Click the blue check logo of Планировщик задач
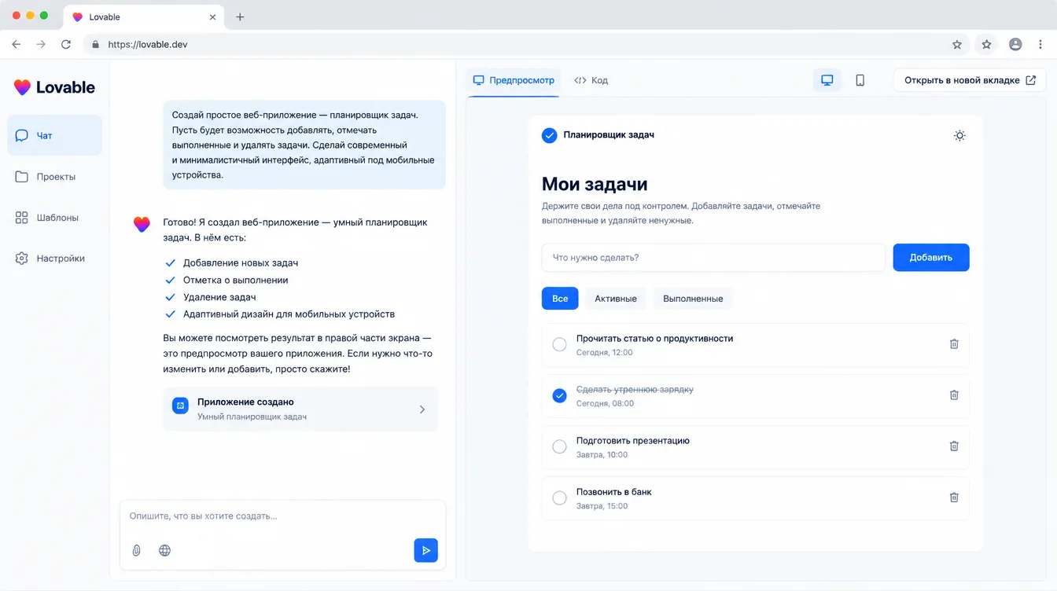Viewport: 1057px width, 591px height. pos(550,135)
